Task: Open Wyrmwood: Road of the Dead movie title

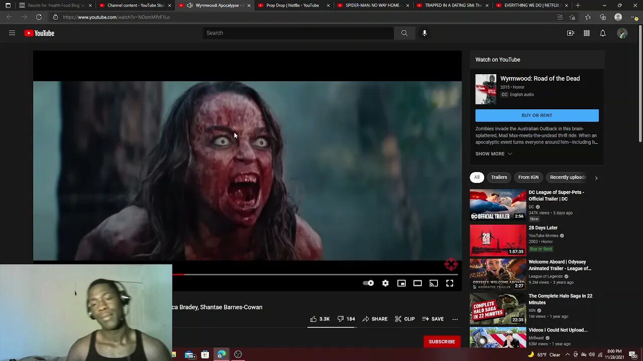Action: pyautogui.click(x=540, y=79)
